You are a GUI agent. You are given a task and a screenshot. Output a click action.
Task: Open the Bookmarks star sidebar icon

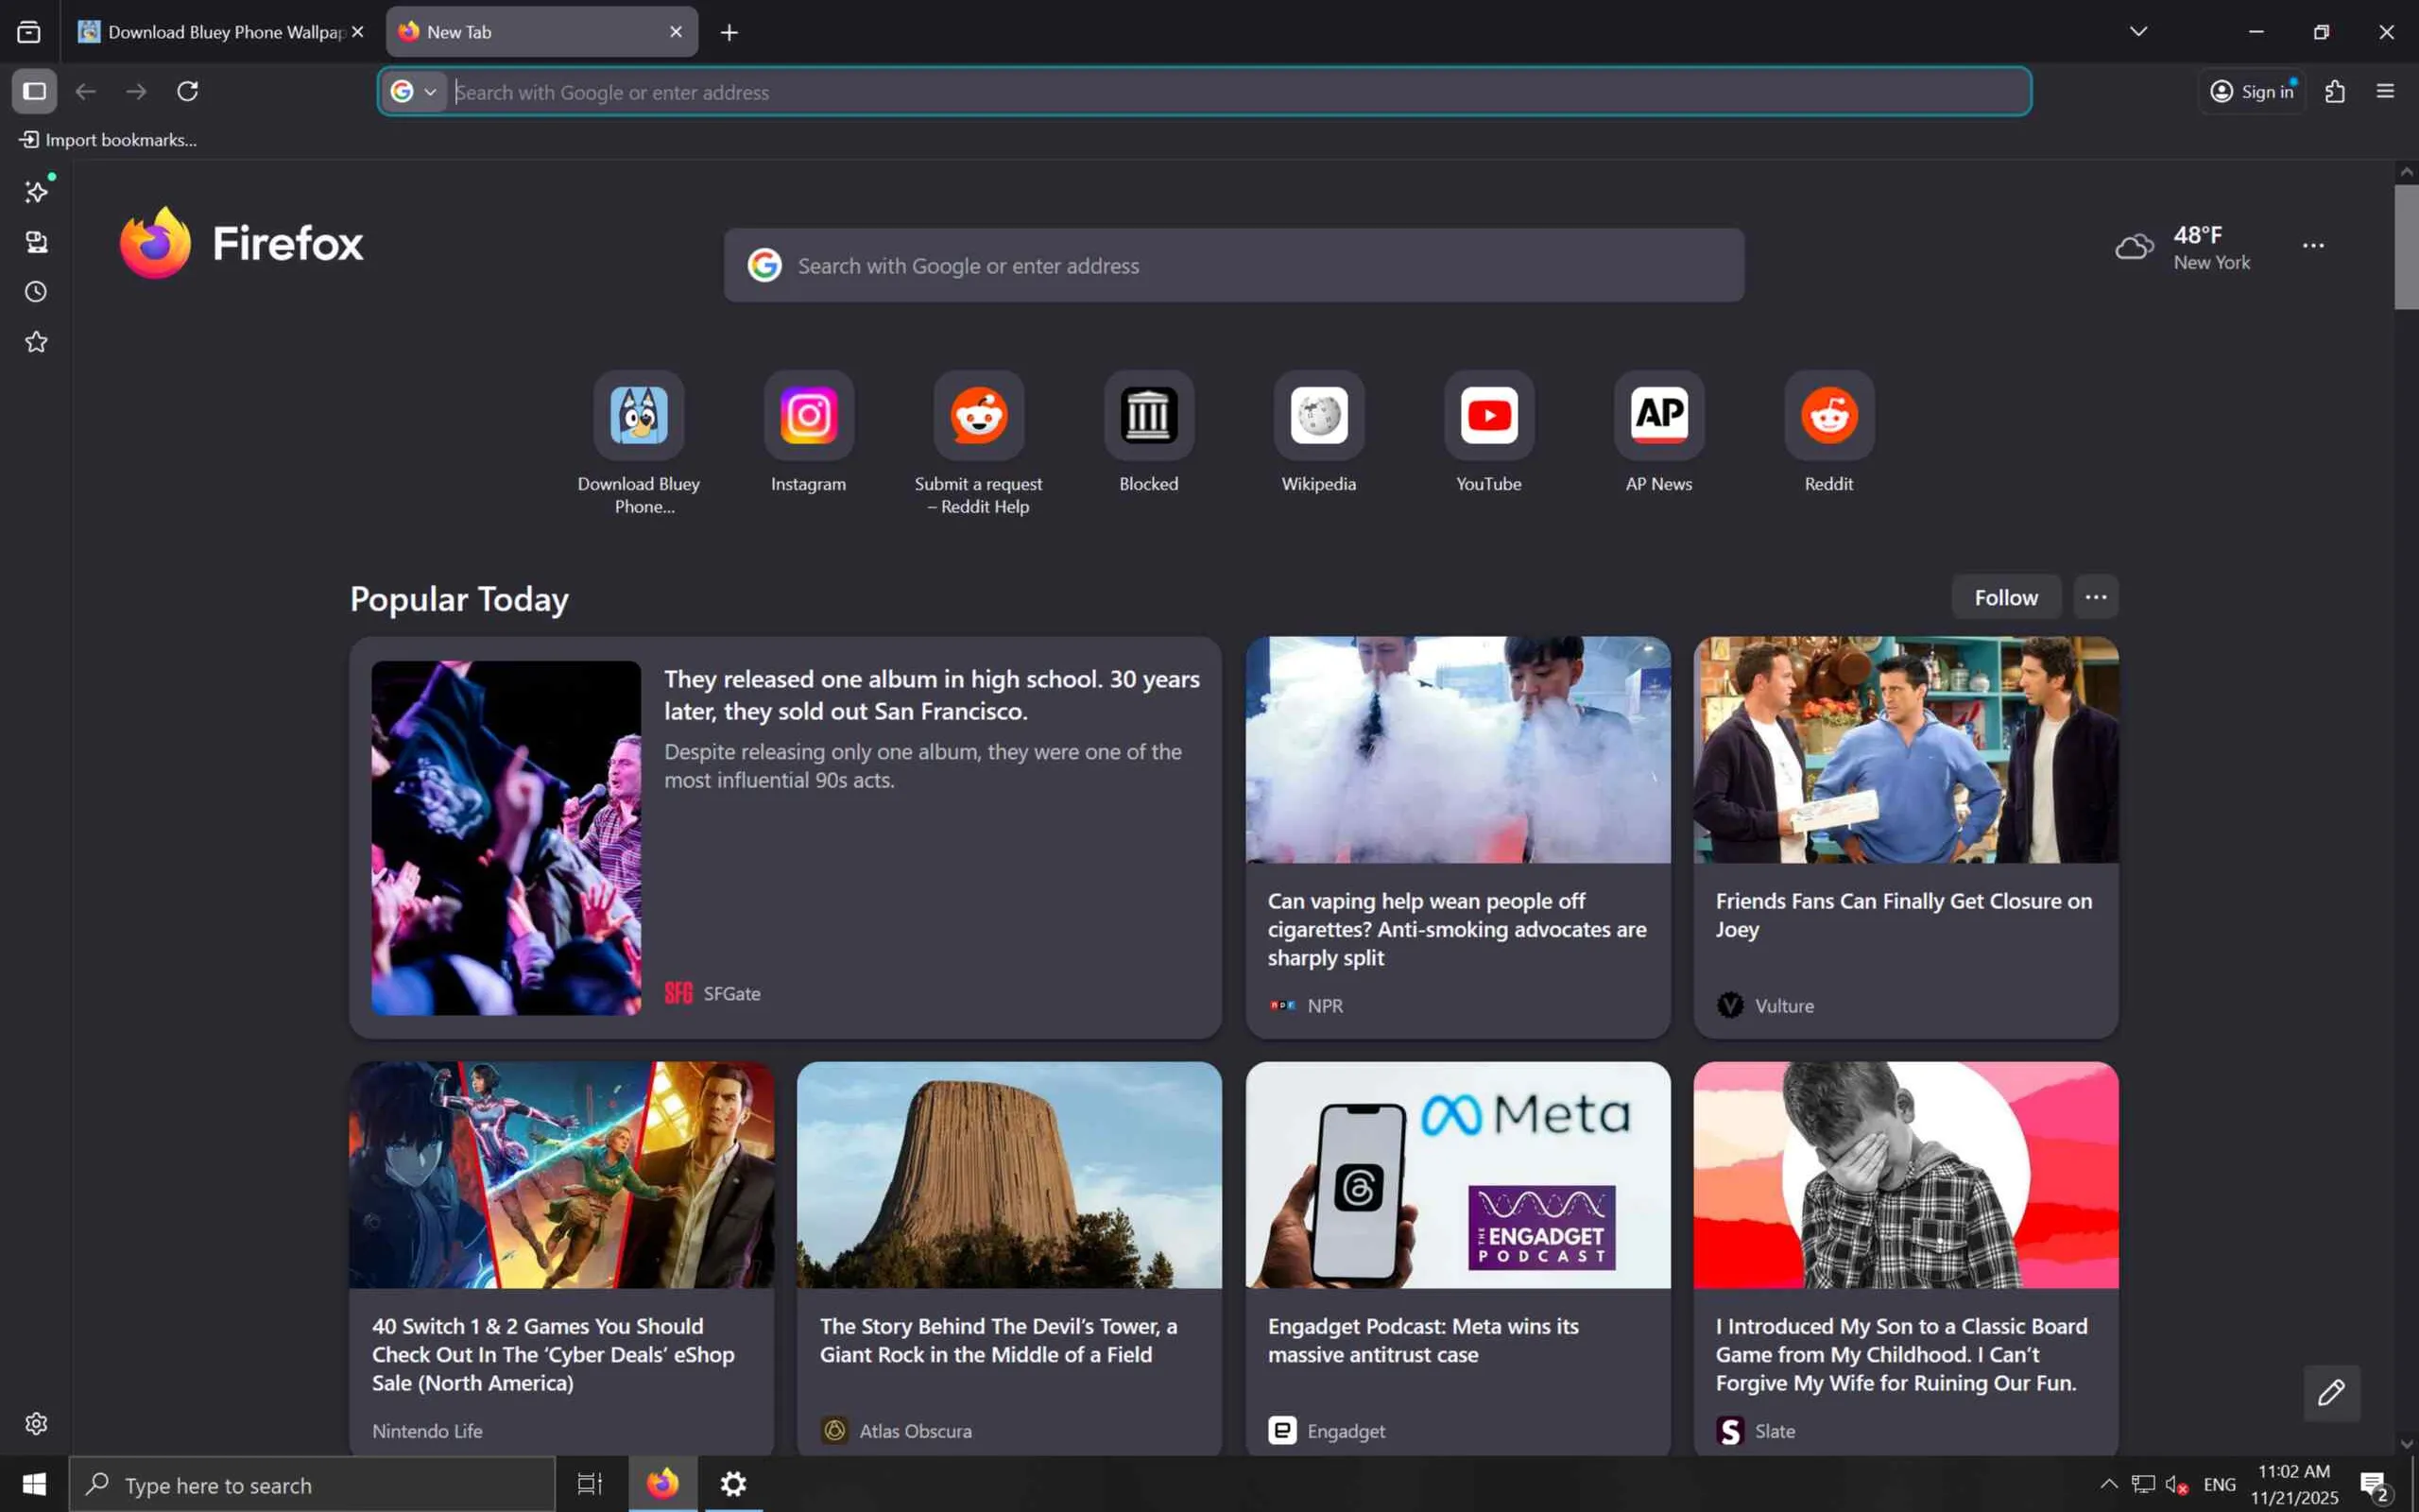tap(36, 342)
